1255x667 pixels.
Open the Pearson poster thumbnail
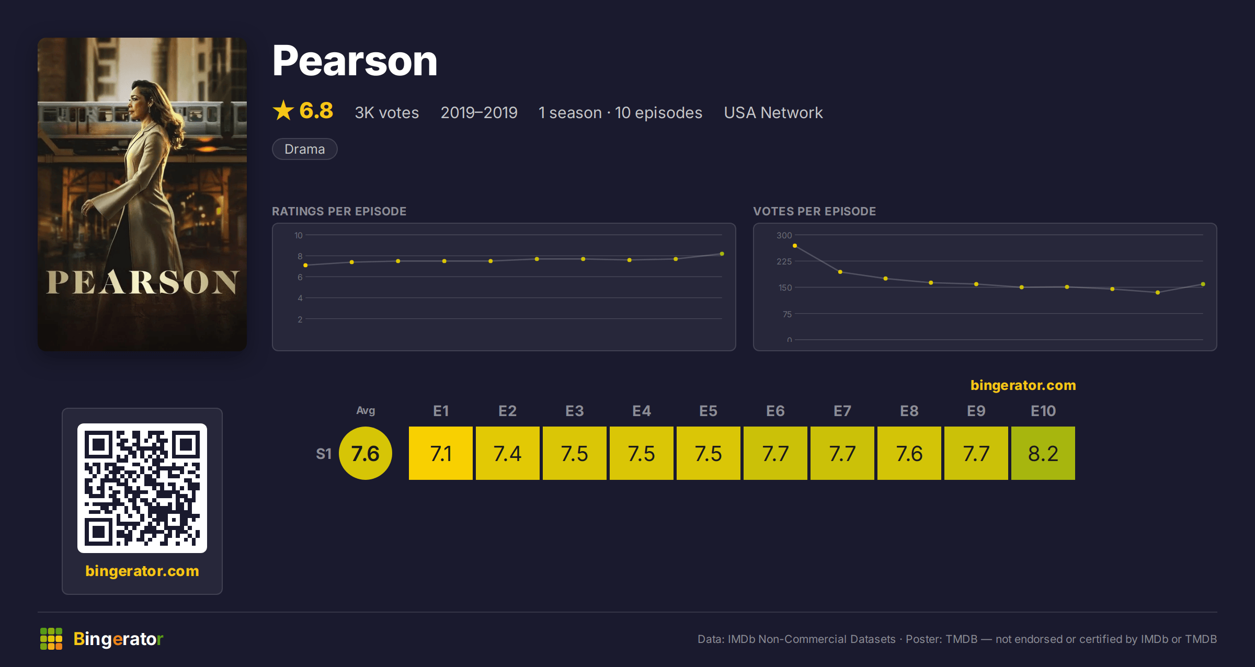[142, 194]
